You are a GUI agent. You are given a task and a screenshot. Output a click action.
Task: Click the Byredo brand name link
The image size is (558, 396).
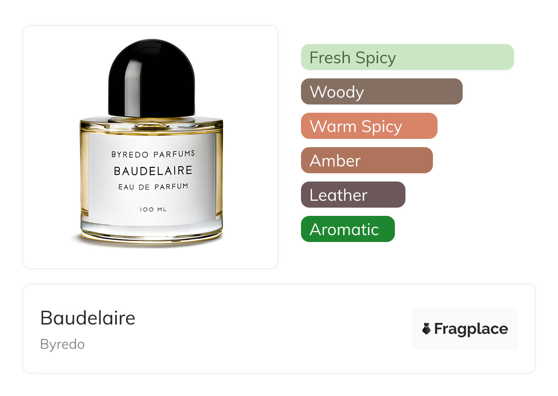coord(62,344)
